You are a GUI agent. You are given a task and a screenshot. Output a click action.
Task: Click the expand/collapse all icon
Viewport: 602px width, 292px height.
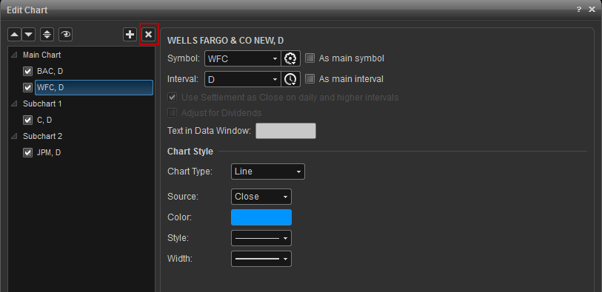(47, 35)
